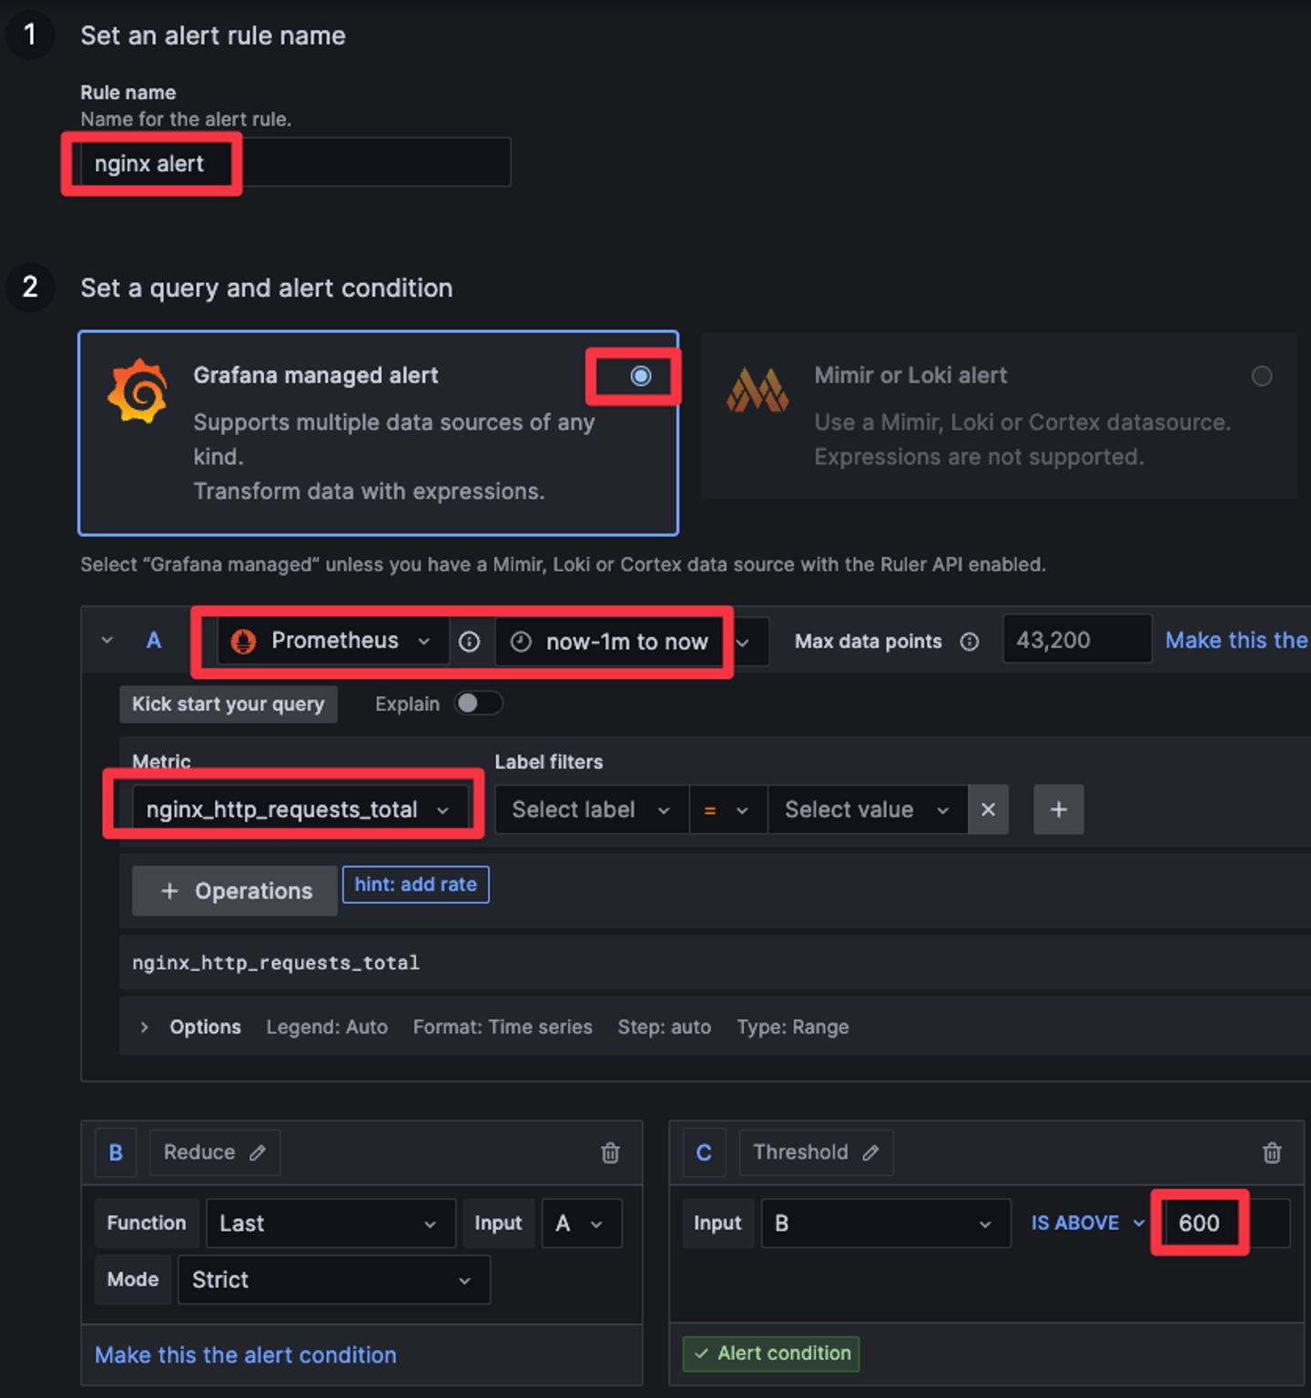Click the clock icon in time range
This screenshot has width=1311, height=1398.
tap(521, 642)
